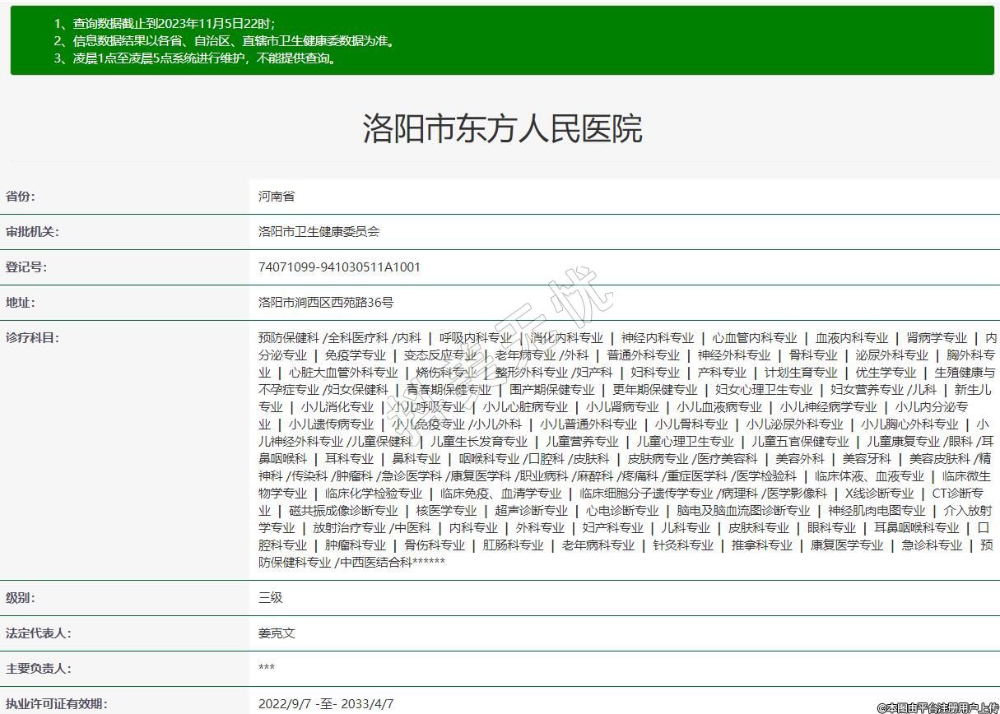Select the 洛阳市卫生健康委员会 value text
Screen dimensions: 1000x714
(x=319, y=232)
